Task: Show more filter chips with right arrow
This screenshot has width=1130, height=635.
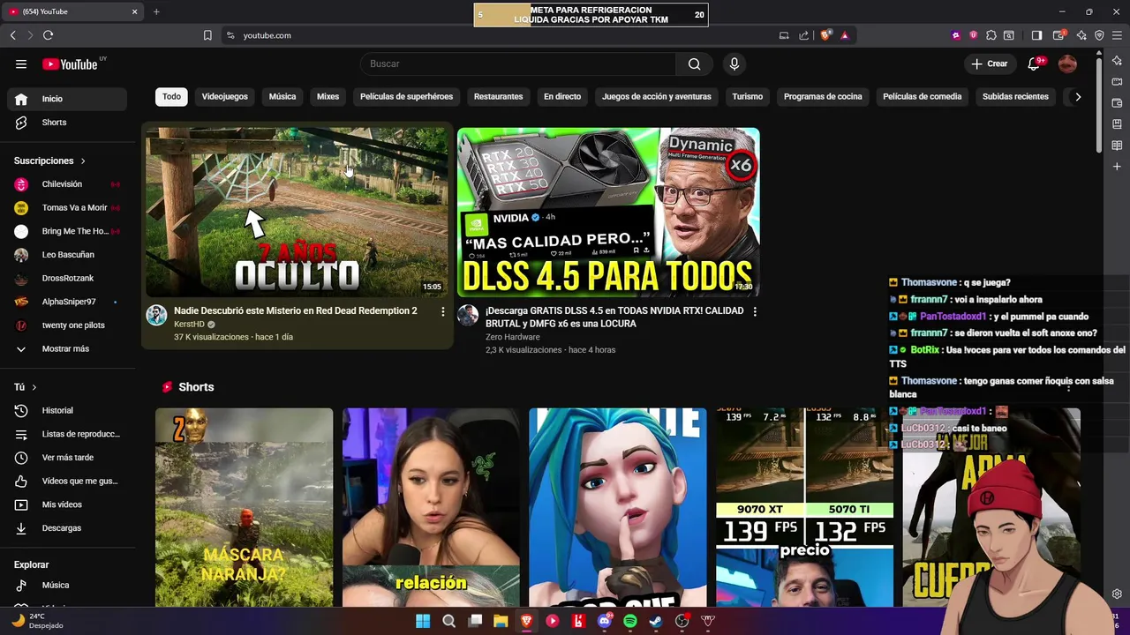Action: point(1077,97)
